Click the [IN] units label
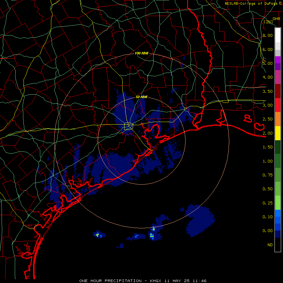283x283 pixels. (268, 22)
